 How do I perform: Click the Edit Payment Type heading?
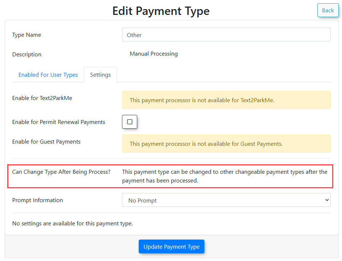click(x=160, y=11)
